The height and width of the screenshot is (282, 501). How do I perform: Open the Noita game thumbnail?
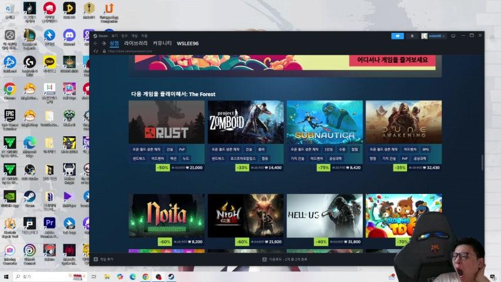pyautogui.click(x=166, y=216)
